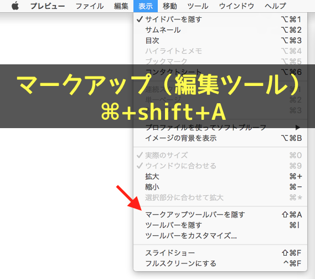Choose マークアップツールバーを隠す
The height and width of the screenshot is (279, 315).
220,215
